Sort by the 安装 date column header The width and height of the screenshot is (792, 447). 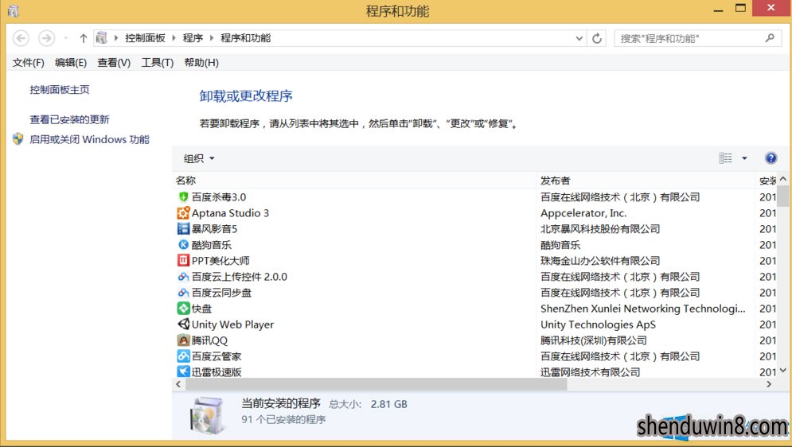(767, 181)
